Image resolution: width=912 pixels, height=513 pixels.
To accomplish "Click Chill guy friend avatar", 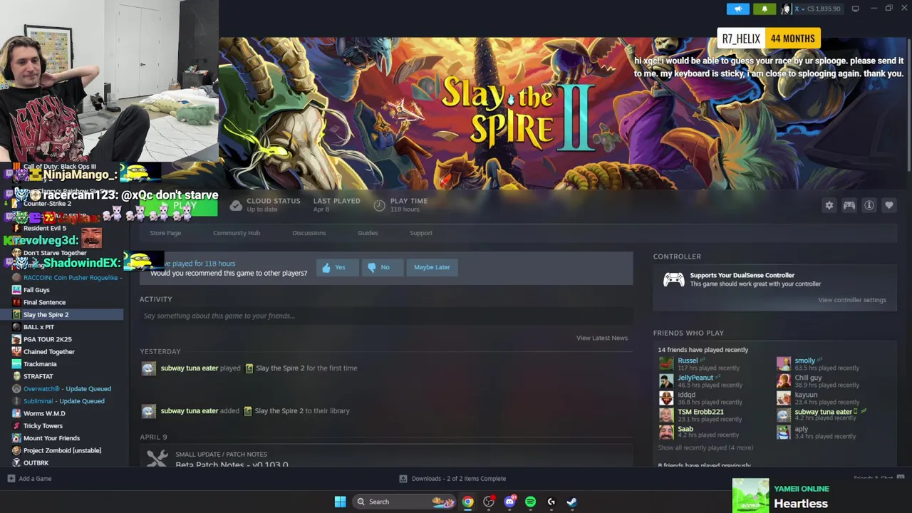I will pos(784,381).
